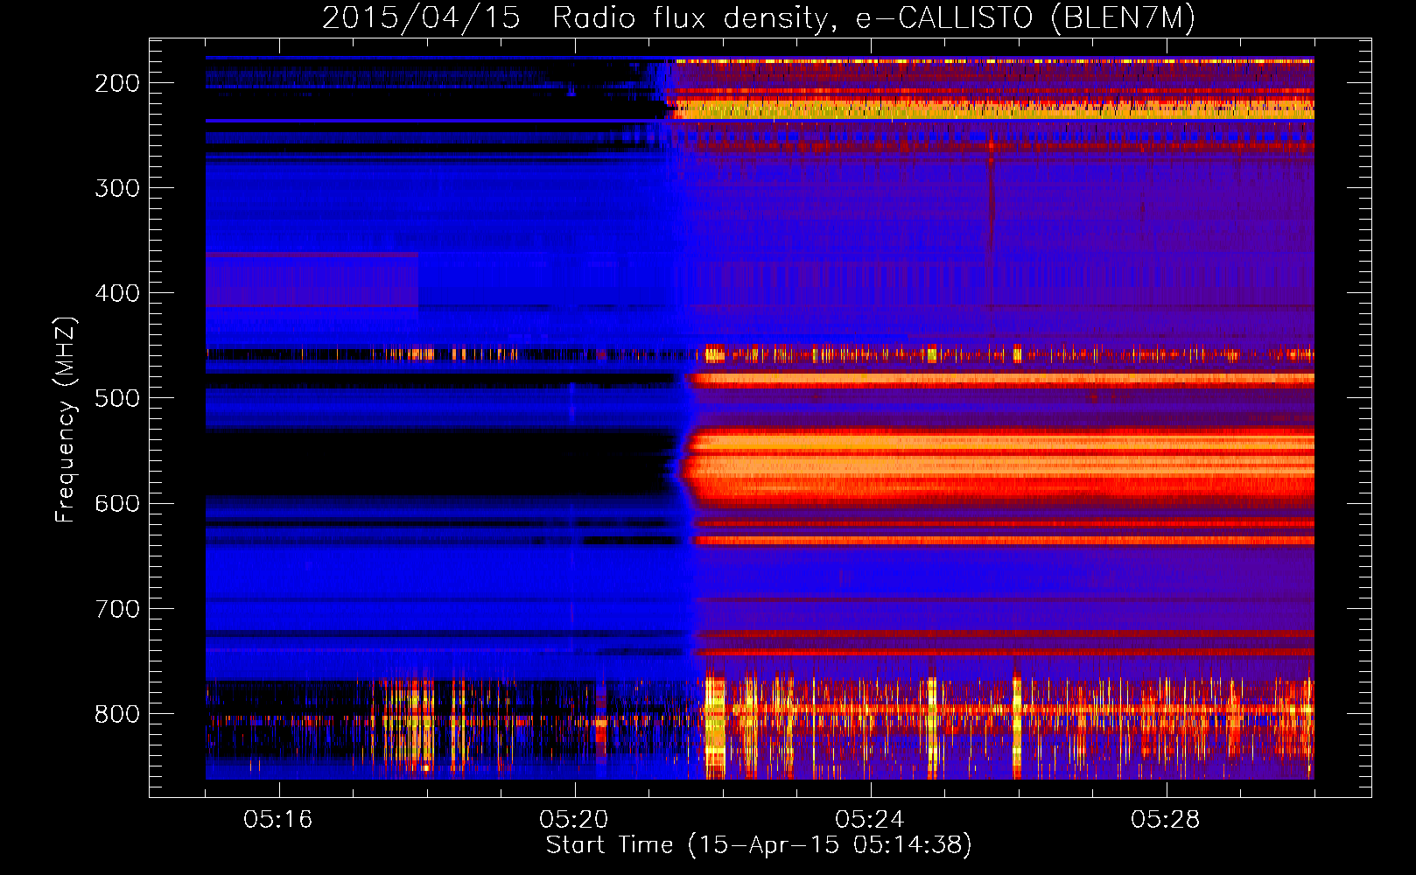Click the 'Start Time (15-Apr-15 05:14:38)' label
Image resolution: width=1416 pixels, height=875 pixels.
(x=759, y=845)
